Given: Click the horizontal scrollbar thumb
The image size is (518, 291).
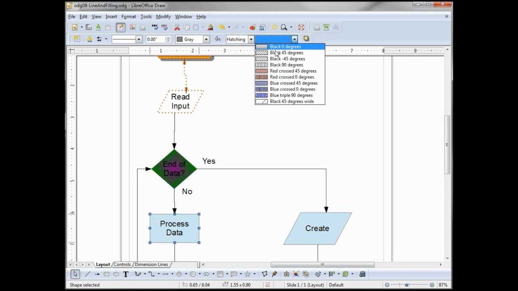Looking at the screenshot, I should tap(323, 265).
